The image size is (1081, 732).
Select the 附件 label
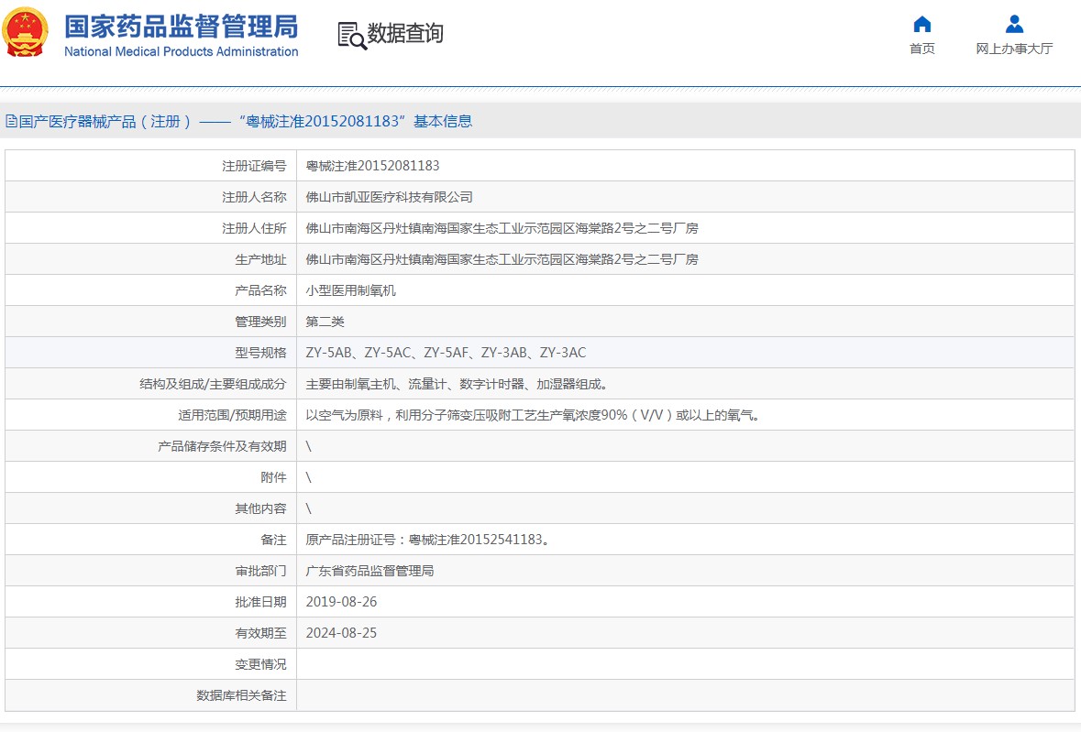(273, 477)
